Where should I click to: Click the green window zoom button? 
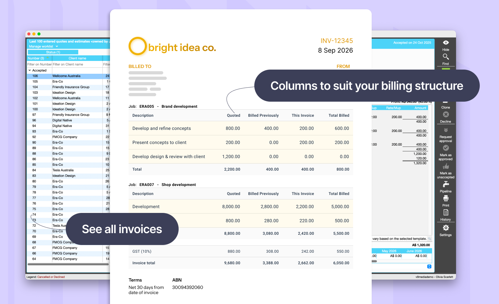[39, 34]
